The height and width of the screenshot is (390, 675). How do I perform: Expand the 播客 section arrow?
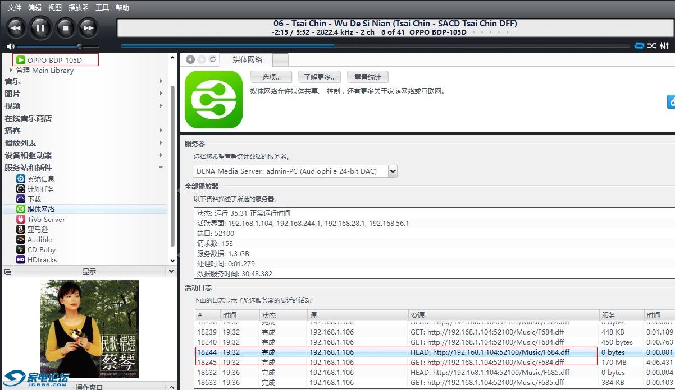[x=161, y=131]
